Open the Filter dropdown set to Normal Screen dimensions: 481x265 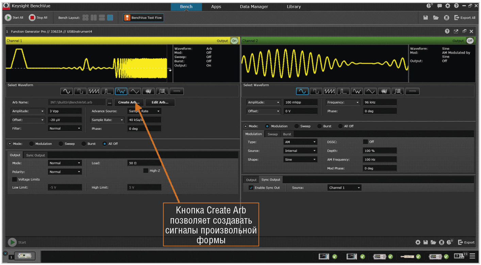coord(65,129)
